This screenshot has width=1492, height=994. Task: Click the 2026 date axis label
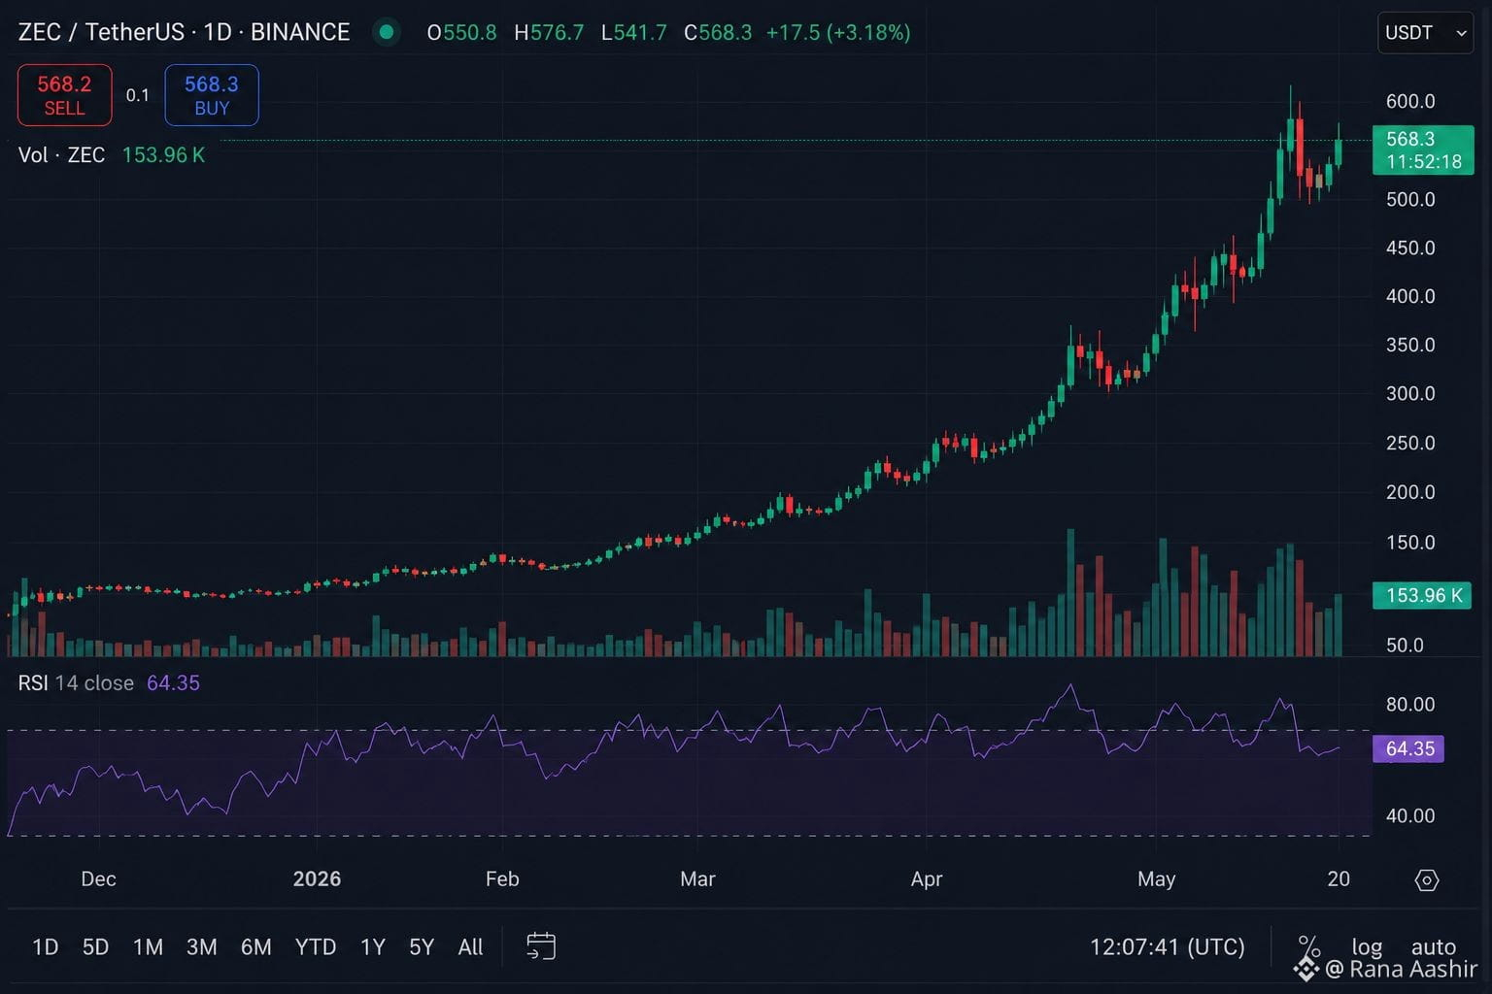point(317,878)
